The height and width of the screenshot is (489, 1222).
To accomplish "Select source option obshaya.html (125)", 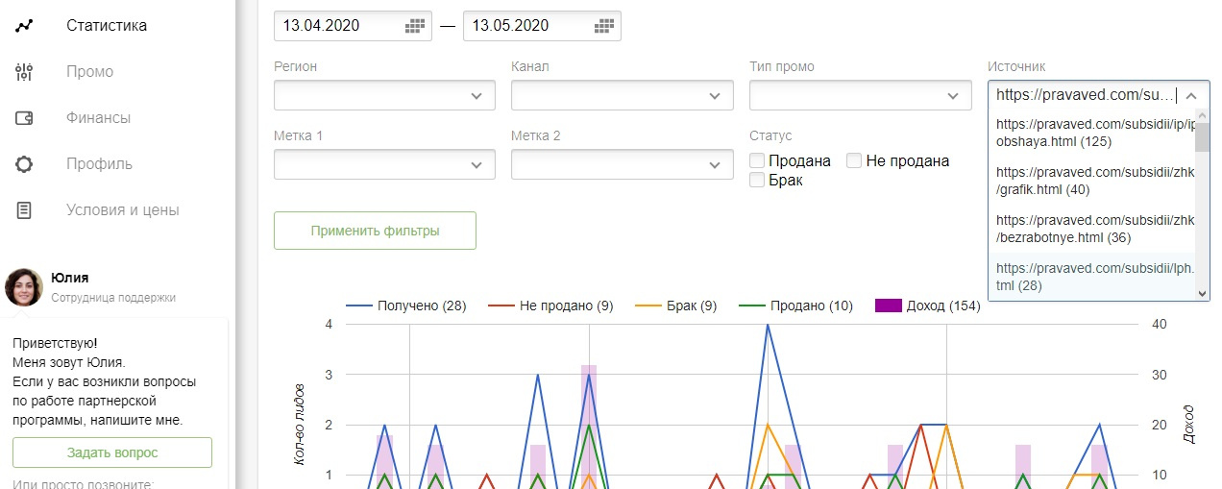I will [x=1091, y=133].
